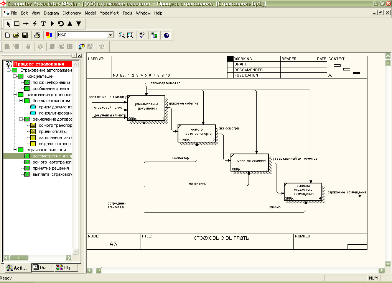
Task: Click the node-connection icon in ModelMart toolbar
Action: pyautogui.click(x=81, y=47)
